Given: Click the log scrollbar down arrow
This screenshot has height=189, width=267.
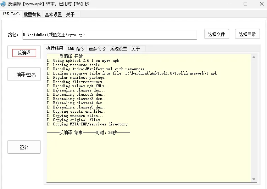Looking at the screenshot, I should pyautogui.click(x=254, y=179).
